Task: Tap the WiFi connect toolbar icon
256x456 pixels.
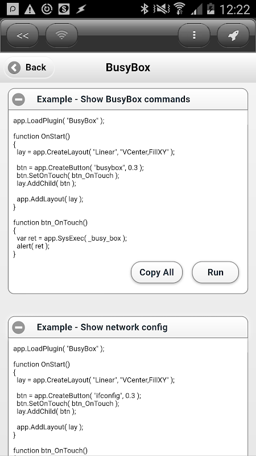Action: (61, 35)
